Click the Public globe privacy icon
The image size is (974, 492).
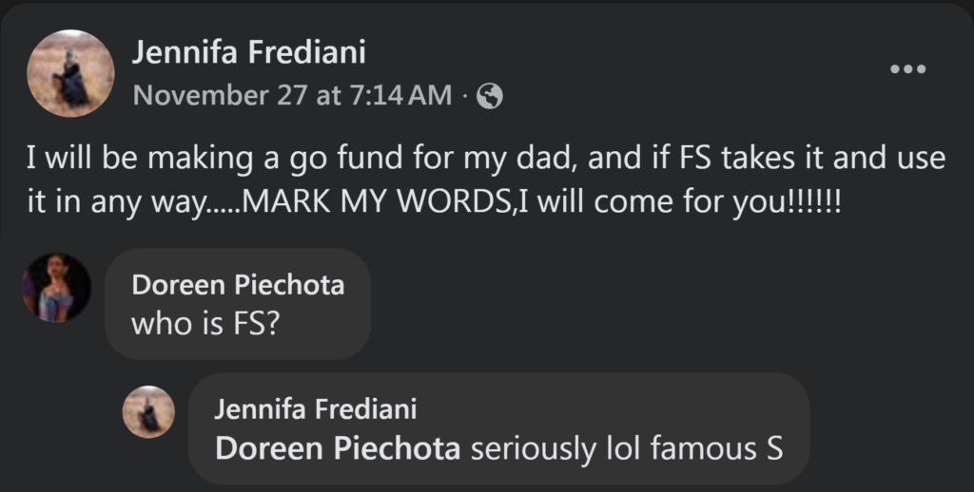coord(489,96)
